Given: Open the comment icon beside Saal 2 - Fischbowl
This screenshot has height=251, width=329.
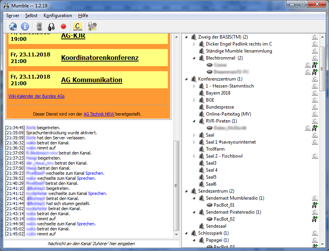Looking at the screenshot, I should click(x=315, y=156).
